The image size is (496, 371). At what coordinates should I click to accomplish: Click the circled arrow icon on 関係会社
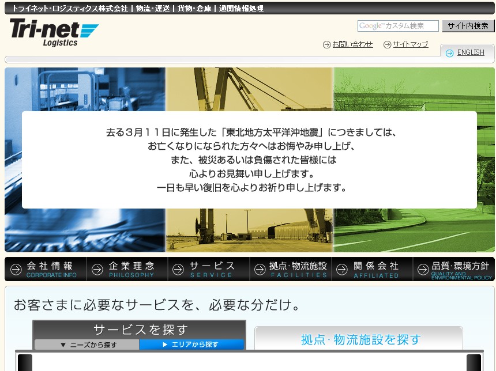click(343, 269)
